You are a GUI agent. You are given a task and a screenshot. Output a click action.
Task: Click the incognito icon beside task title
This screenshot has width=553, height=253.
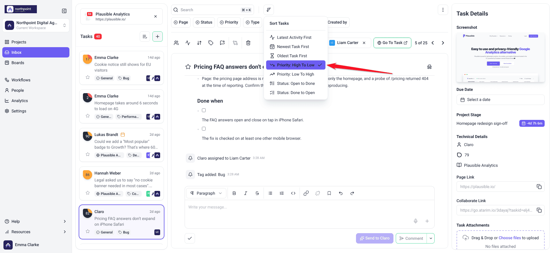(x=429, y=67)
